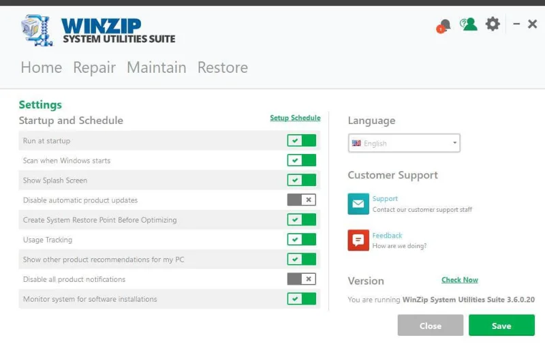Image resolution: width=545 pixels, height=346 pixels.
Task: Click the green Save button
Action: coord(501,326)
